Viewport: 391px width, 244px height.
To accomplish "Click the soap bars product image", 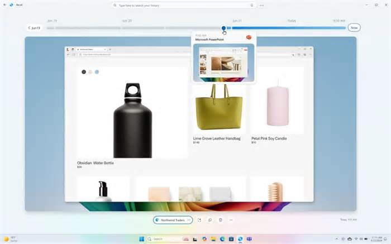I will (190, 194).
